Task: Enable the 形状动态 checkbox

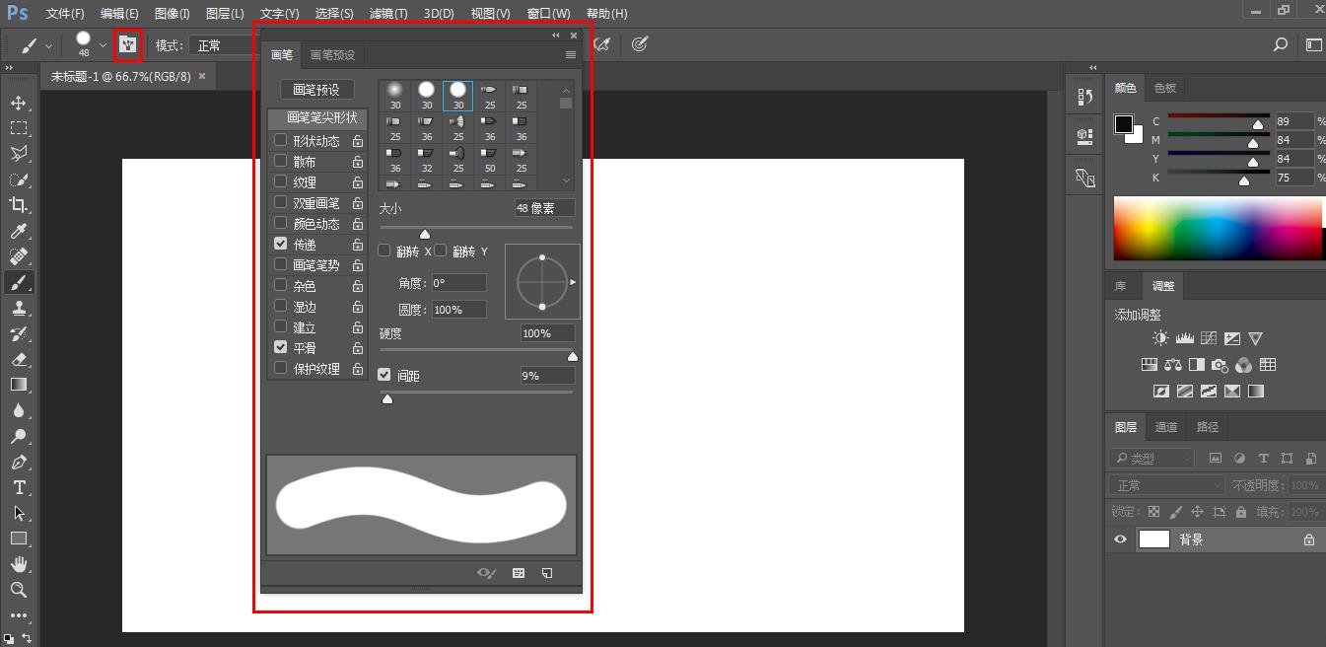Action: (281, 141)
